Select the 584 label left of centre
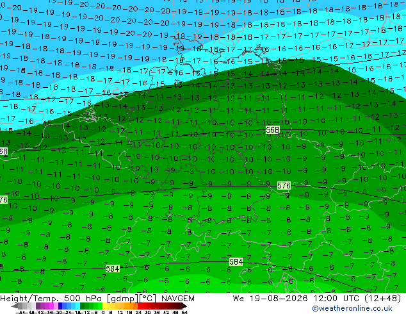Image resolution: width=406 pixels, height=314 pixels. coord(113,269)
